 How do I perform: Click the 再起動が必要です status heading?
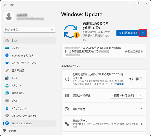pyautogui.click(x=96, y=26)
